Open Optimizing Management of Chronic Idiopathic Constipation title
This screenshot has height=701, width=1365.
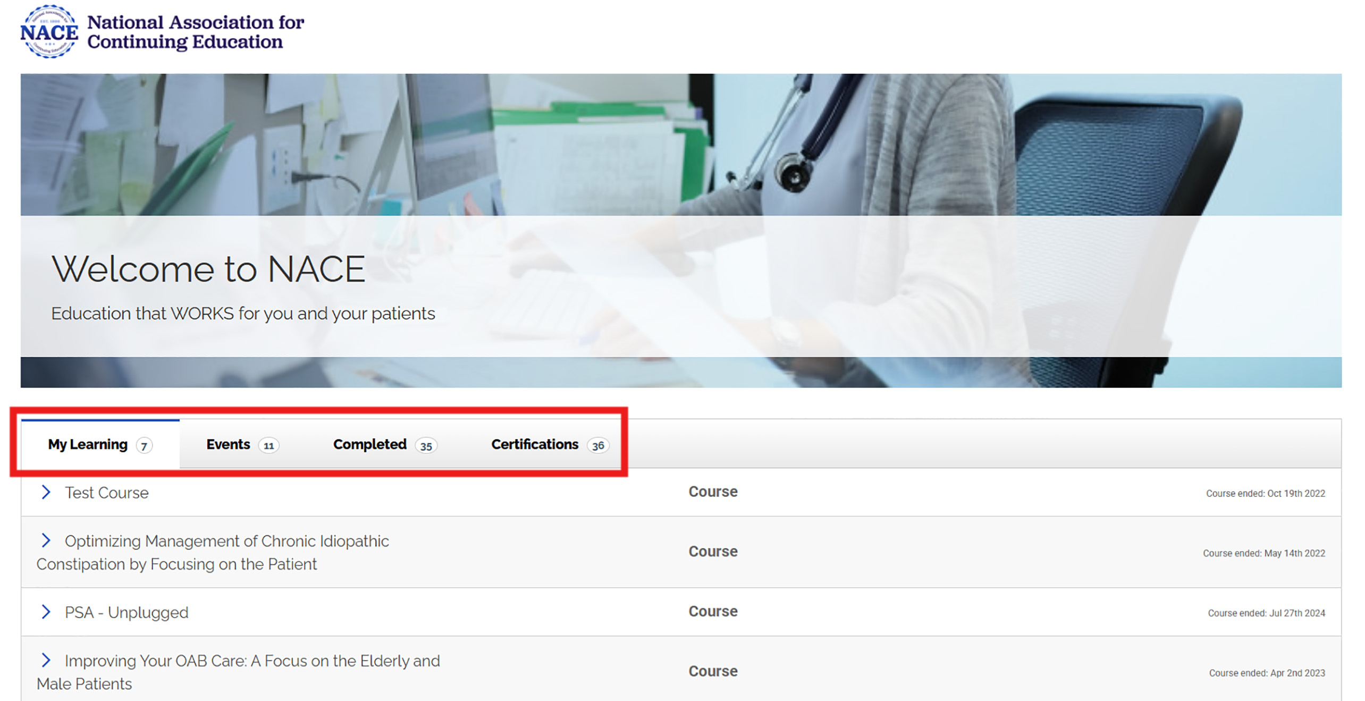pyautogui.click(x=226, y=541)
